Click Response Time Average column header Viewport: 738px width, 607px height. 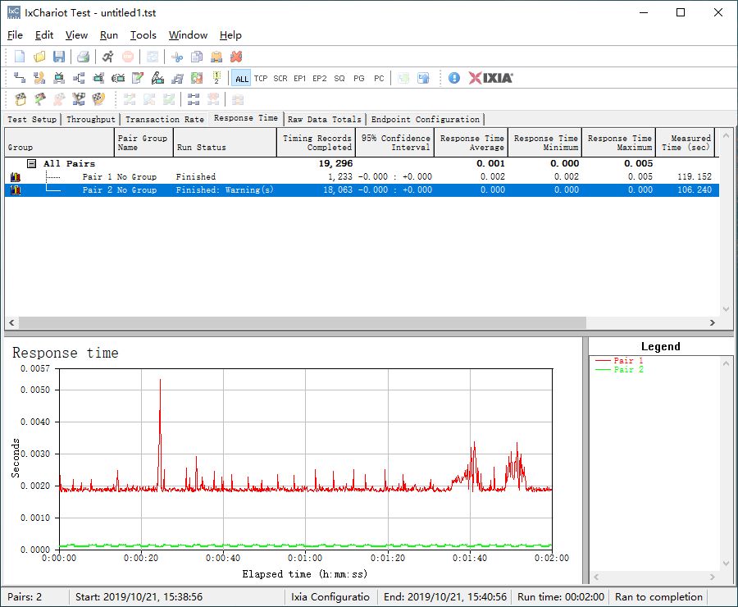pyautogui.click(x=471, y=143)
